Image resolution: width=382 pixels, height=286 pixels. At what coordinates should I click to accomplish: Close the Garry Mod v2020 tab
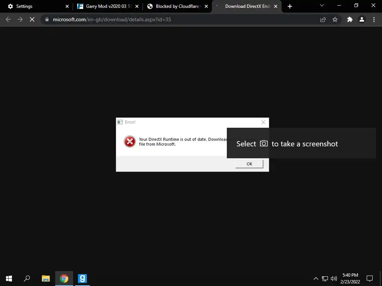tap(137, 6)
